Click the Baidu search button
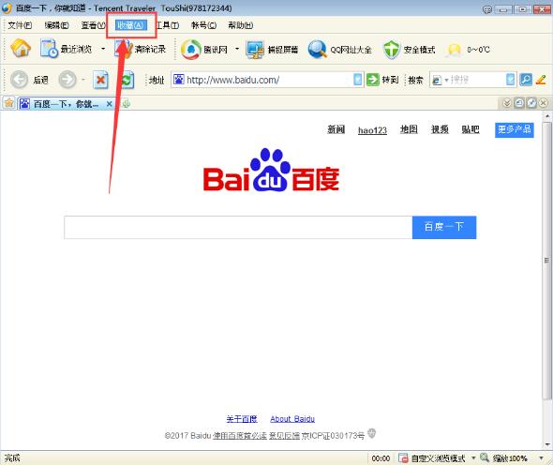 [x=444, y=227]
